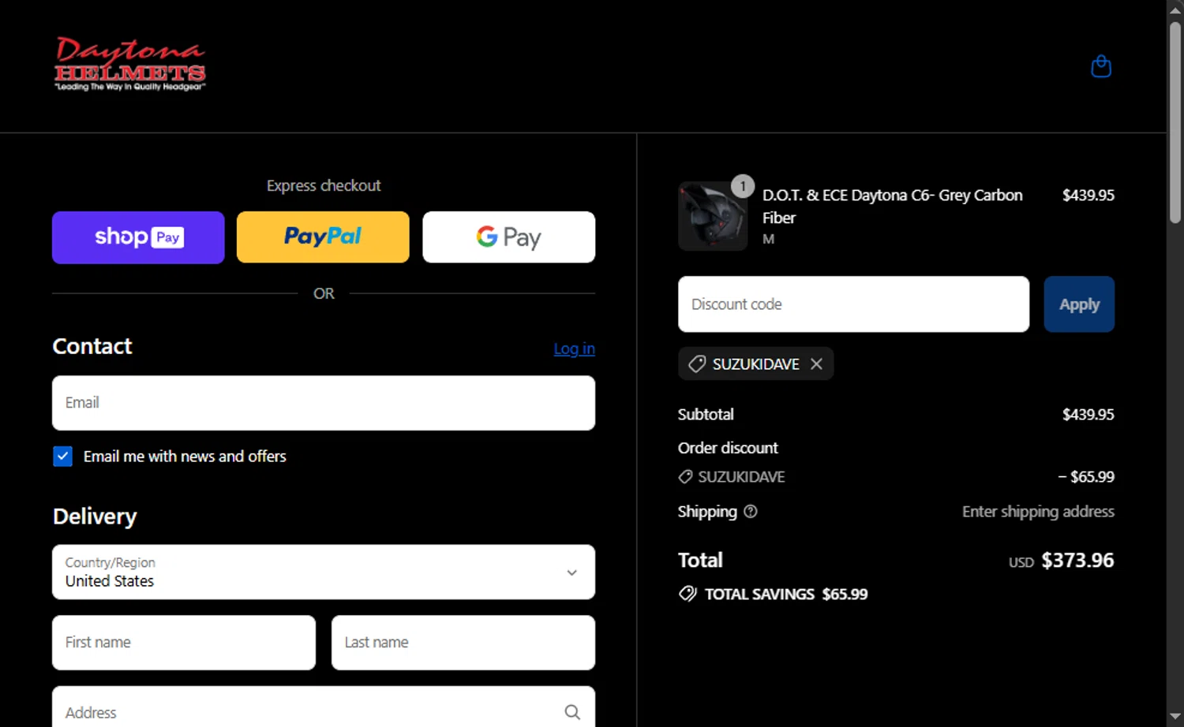Click the D.O.T. & ECE Daytona C6 product name
Screen dimensions: 1184x727
tap(892, 207)
